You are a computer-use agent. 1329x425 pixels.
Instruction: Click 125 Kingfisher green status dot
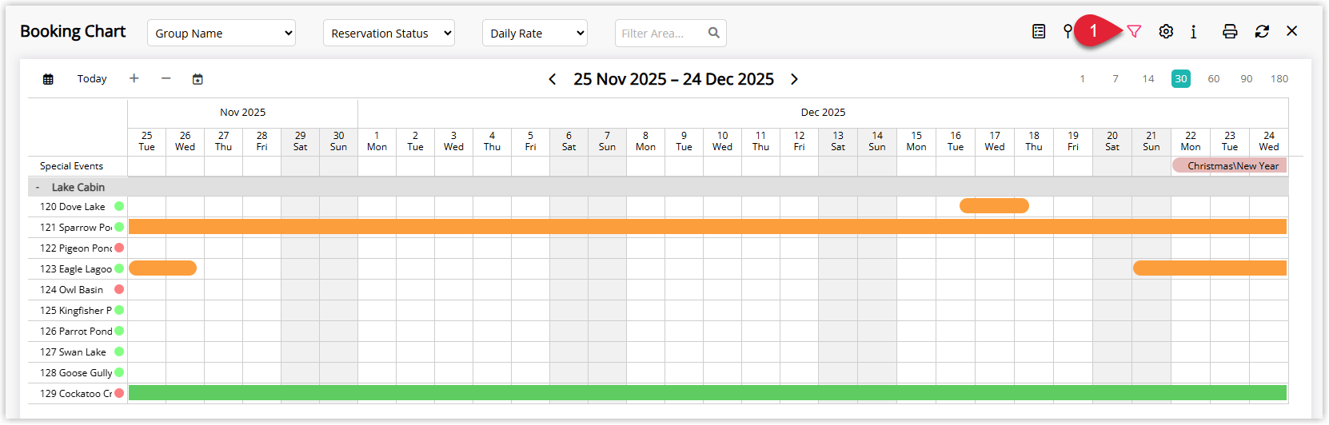click(x=119, y=310)
